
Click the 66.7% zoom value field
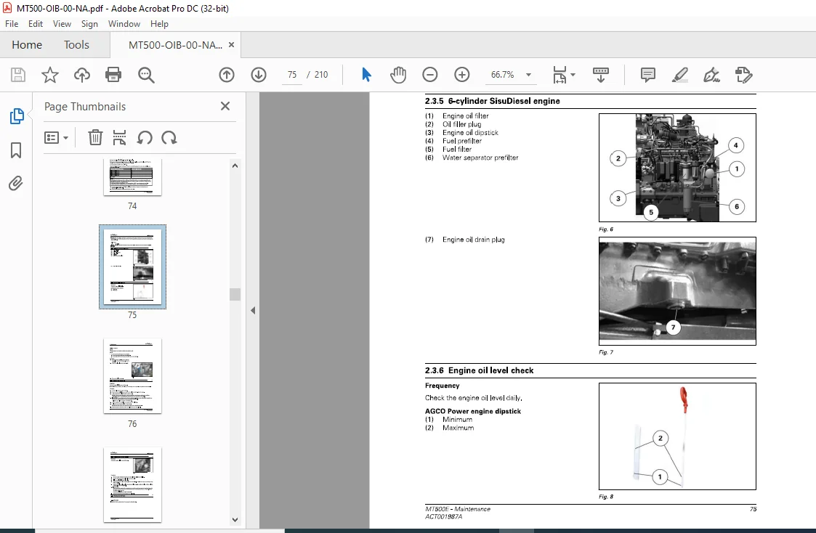pos(502,75)
